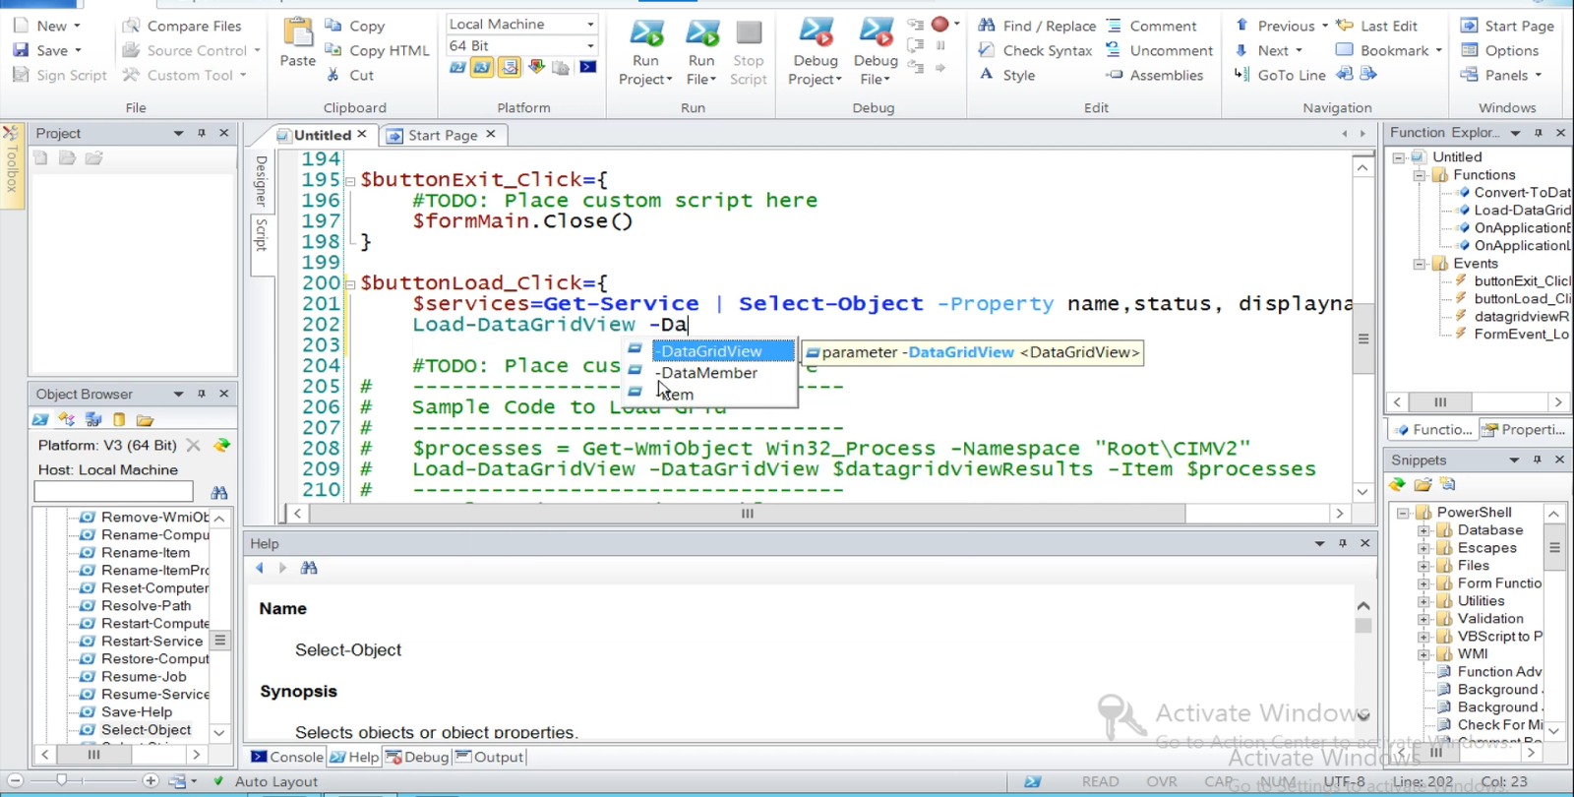Viewport: 1574px width, 797px height.
Task: Open the Local Machine dropdown
Action: pyautogui.click(x=590, y=24)
